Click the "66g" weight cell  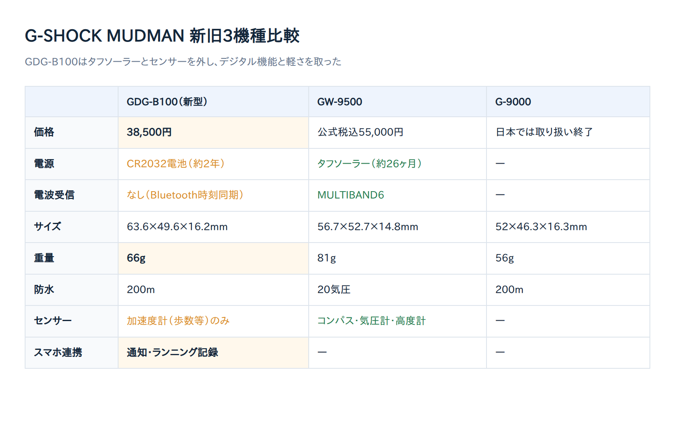pyautogui.click(x=213, y=258)
